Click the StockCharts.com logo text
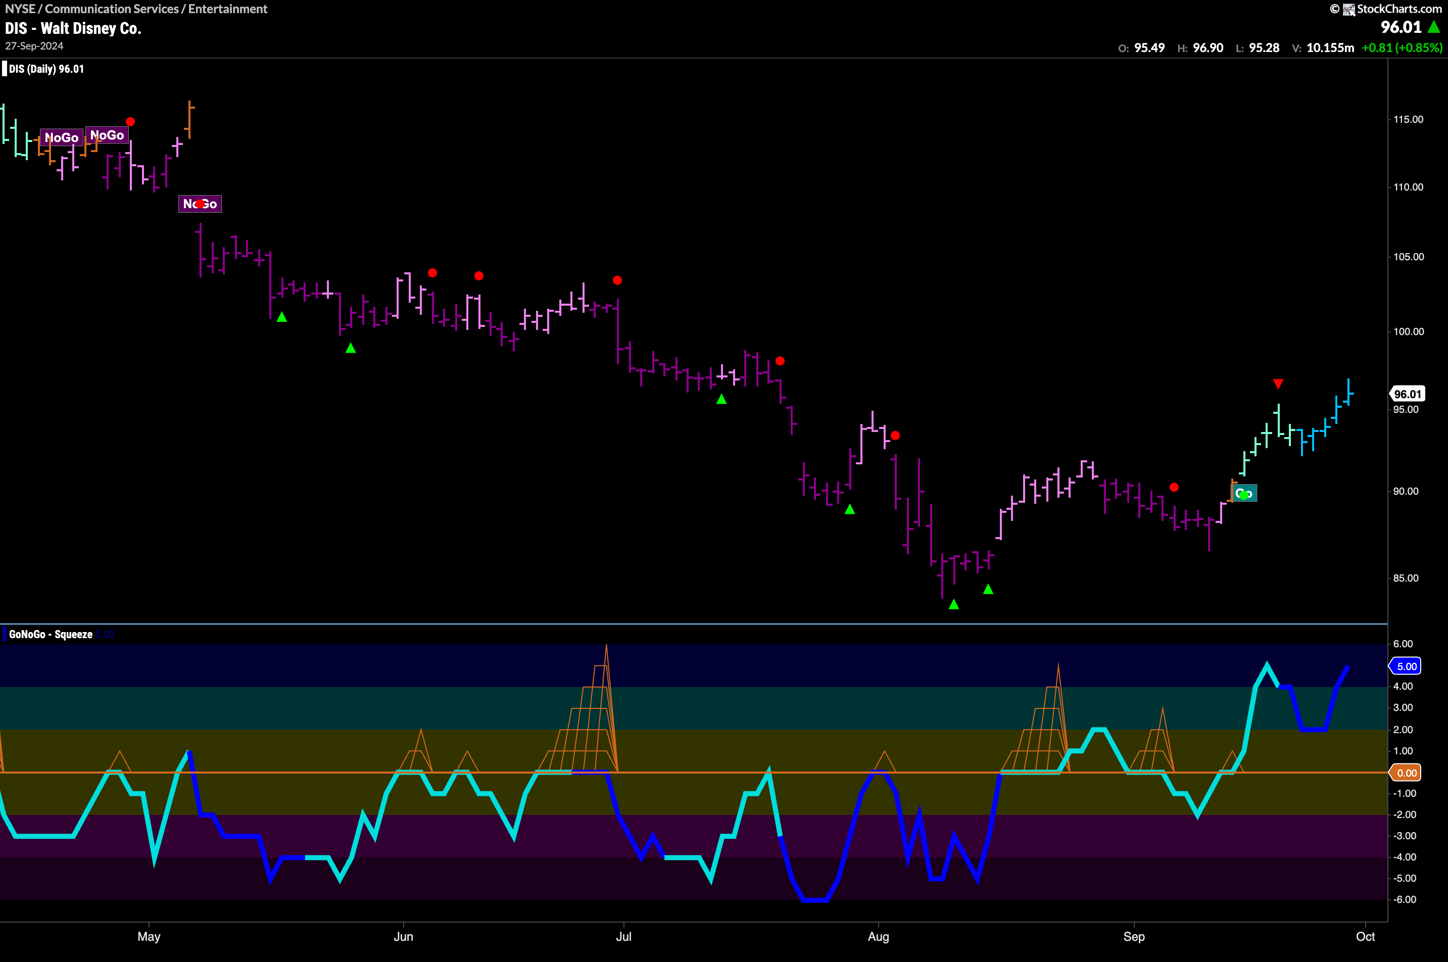 click(1399, 9)
